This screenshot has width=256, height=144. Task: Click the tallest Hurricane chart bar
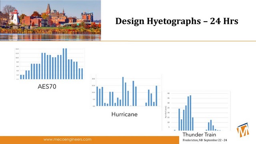[123, 92]
